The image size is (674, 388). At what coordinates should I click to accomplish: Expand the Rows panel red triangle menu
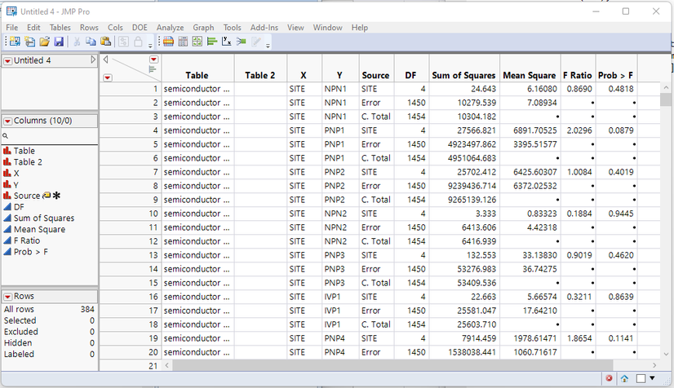[x=8, y=297]
